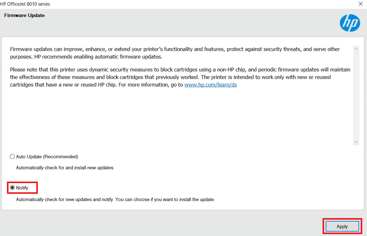The height and width of the screenshot is (236, 367).
Task: Click the scrollbar up arrow
Action: (x=356, y=49)
